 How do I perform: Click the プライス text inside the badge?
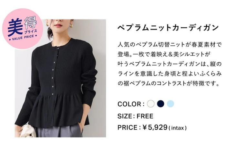(30, 31)
